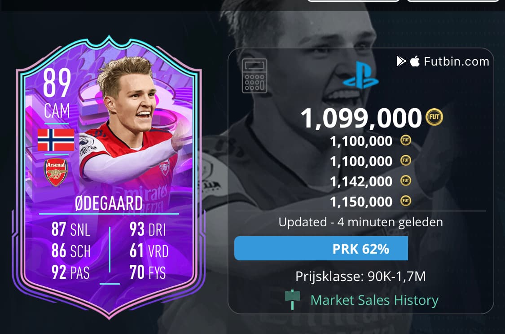Click the Arsenal club badge on card
Screen dimensions: 505x334
click(56, 172)
